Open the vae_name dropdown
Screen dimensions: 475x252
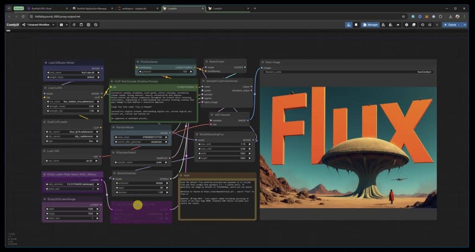[x=71, y=161]
